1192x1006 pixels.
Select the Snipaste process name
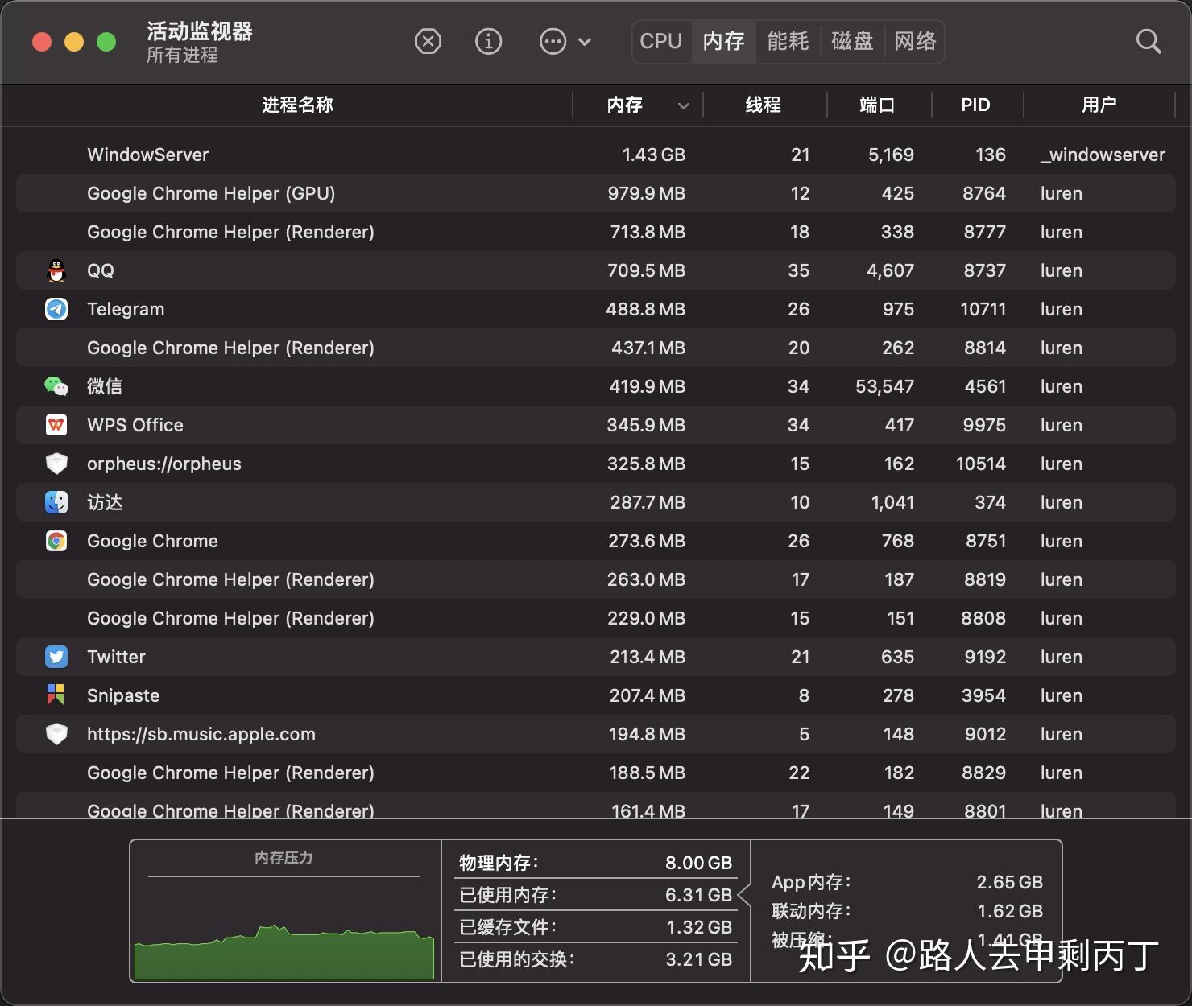pos(123,695)
